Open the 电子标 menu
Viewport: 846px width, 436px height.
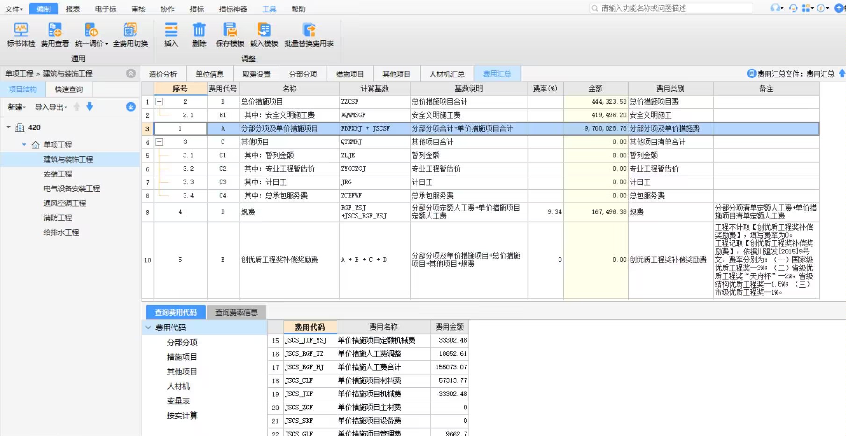106,9
